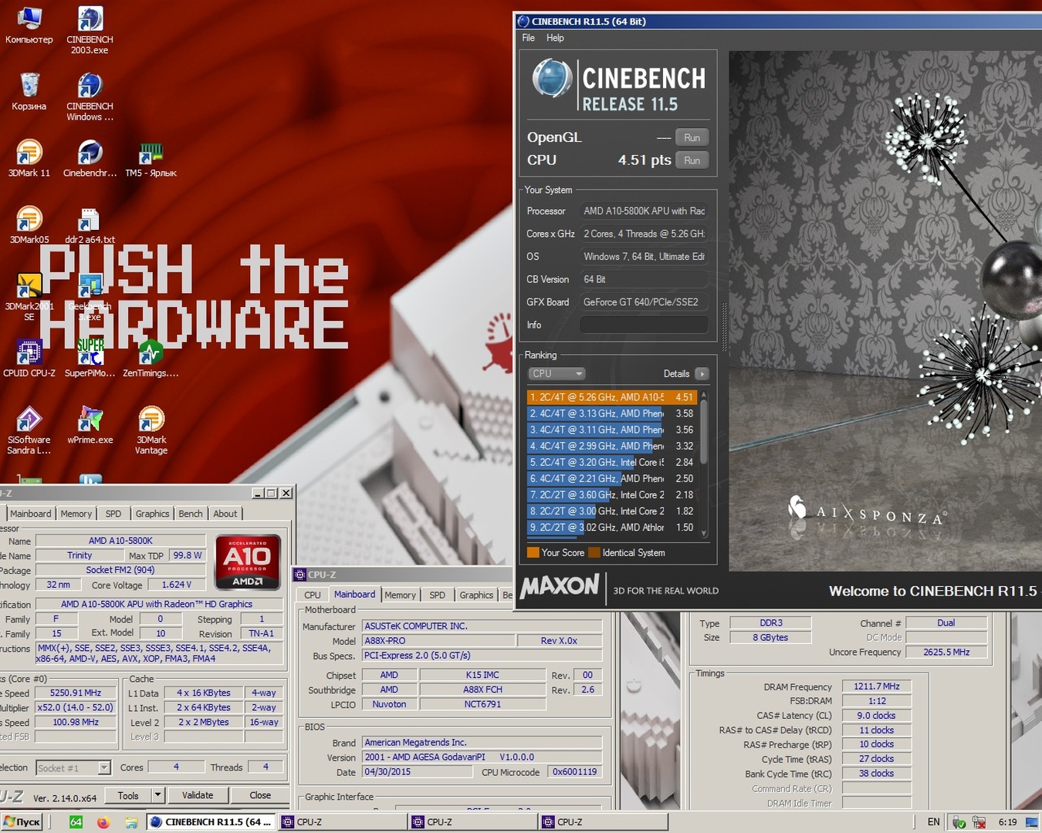Select ranking row 1 AMD A10 4.51
Image resolution: width=1042 pixels, height=833 pixels.
click(612, 397)
